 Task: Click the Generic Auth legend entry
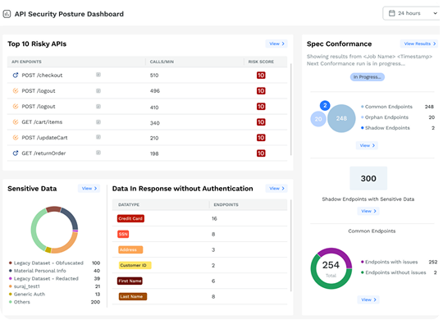click(x=54, y=294)
